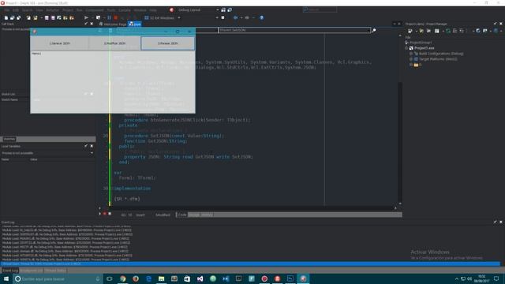Open the Edit menu
This screenshot has height=284, width=505.
click(16, 10)
